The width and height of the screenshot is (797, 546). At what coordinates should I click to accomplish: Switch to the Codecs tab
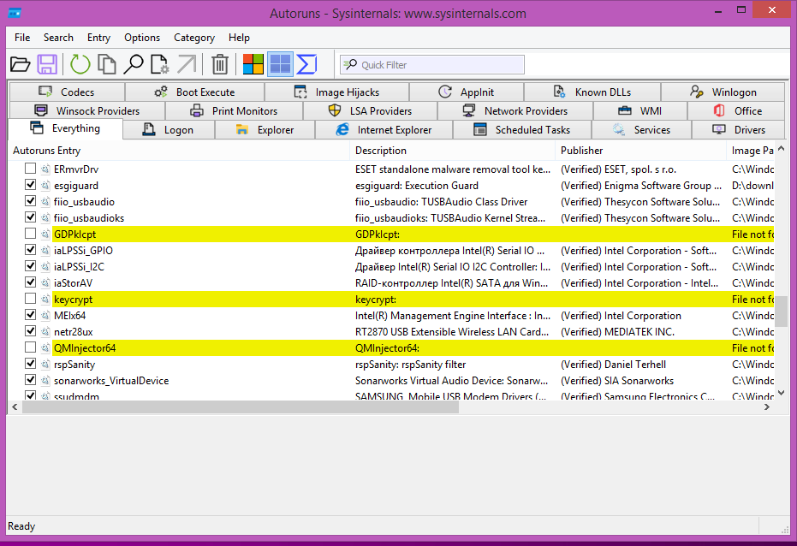[67, 92]
